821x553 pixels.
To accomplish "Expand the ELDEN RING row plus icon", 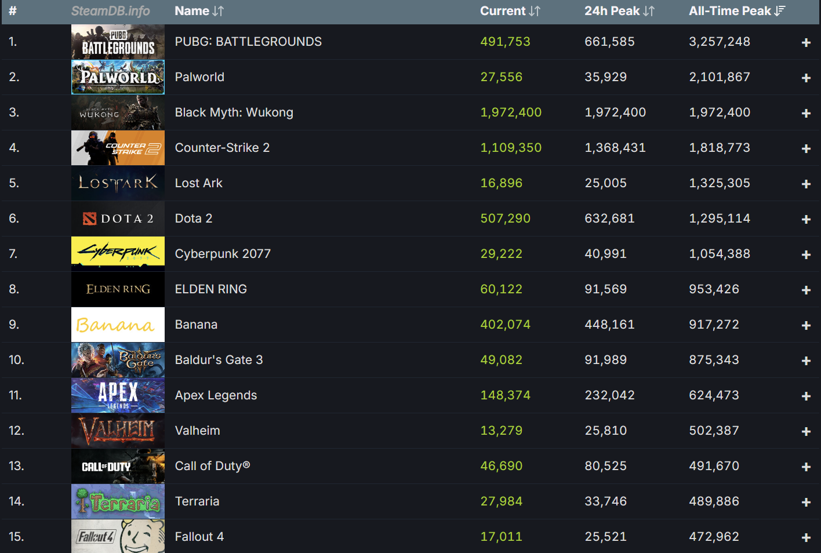I will coord(806,290).
